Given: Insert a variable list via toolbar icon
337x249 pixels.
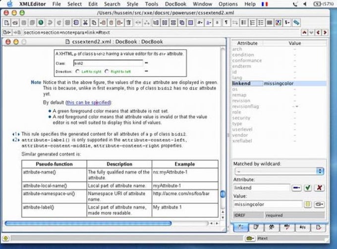Looking at the screenshot, I should point(261,23).
